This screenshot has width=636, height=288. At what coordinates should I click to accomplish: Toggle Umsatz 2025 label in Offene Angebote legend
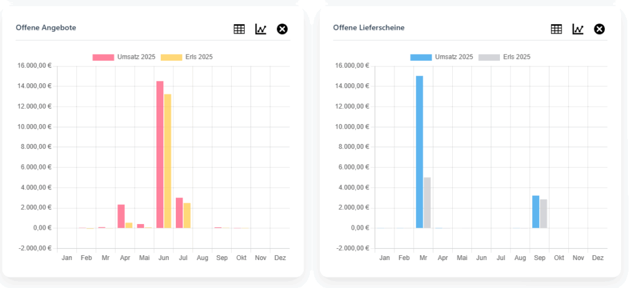pyautogui.click(x=136, y=57)
